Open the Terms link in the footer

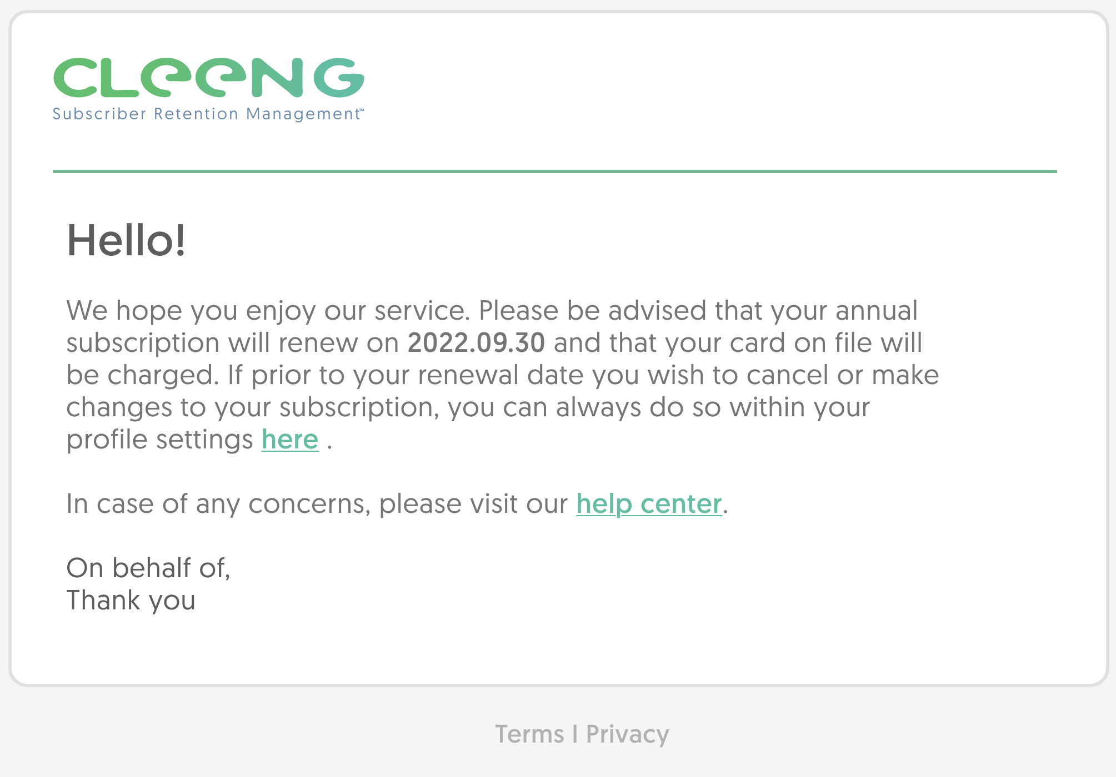(529, 734)
